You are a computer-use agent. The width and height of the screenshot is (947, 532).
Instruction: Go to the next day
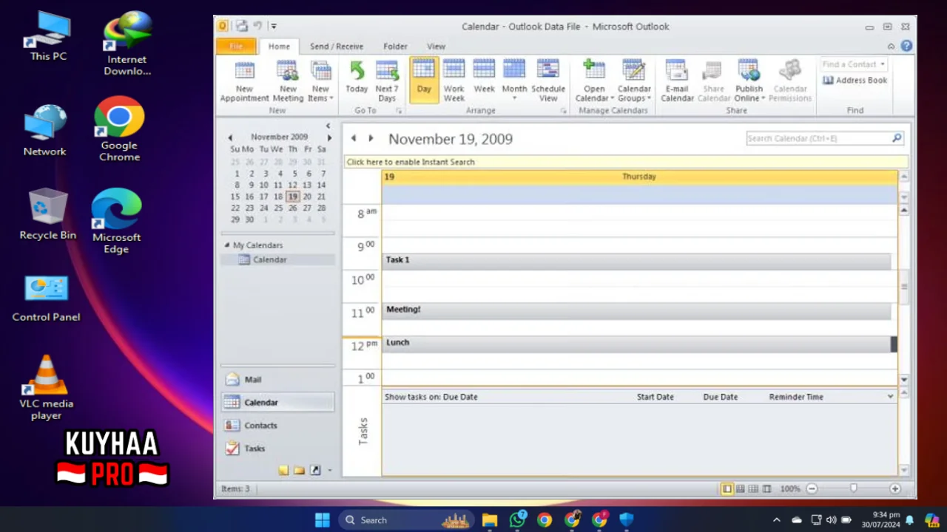[371, 138]
